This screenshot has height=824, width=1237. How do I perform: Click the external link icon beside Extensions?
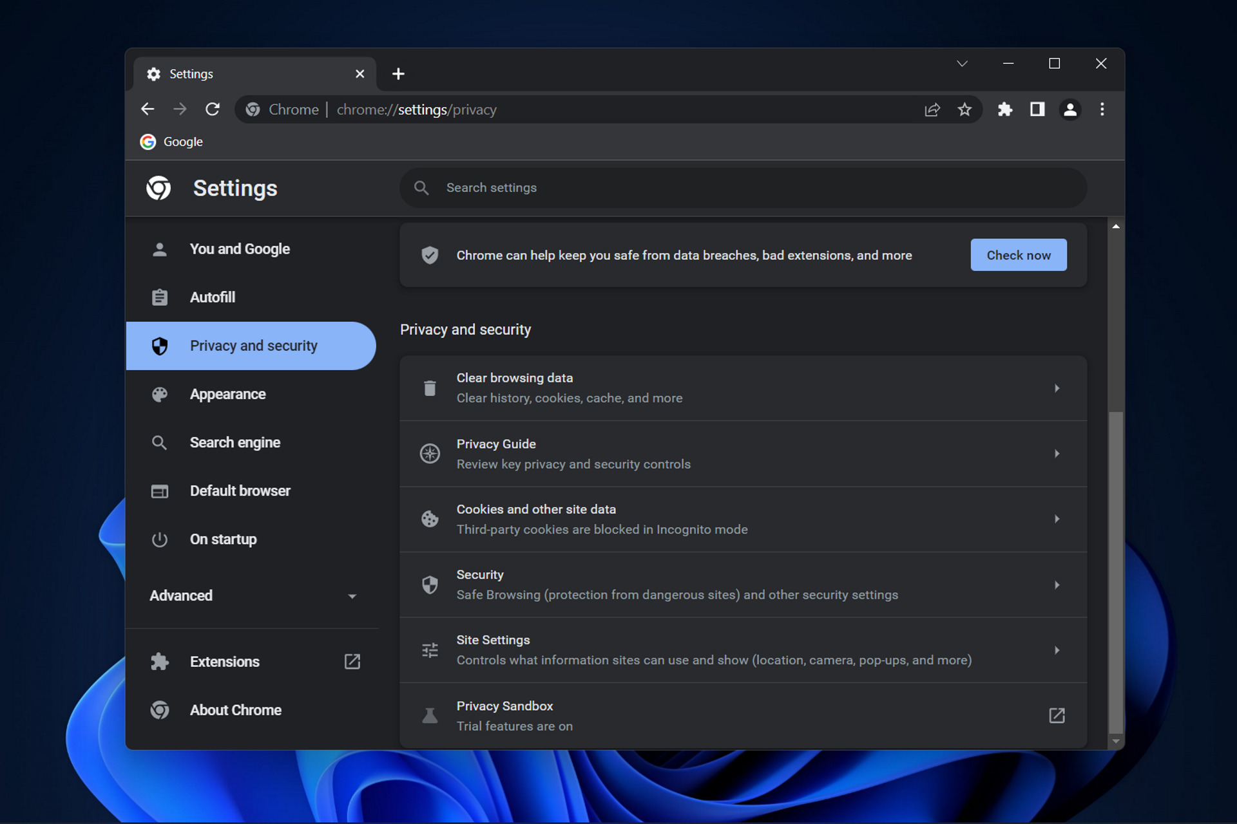pos(352,661)
